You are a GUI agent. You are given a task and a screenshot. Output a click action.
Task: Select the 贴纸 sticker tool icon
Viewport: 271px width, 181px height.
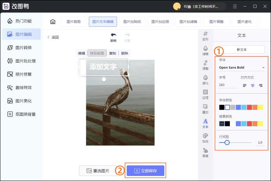pos(205,136)
